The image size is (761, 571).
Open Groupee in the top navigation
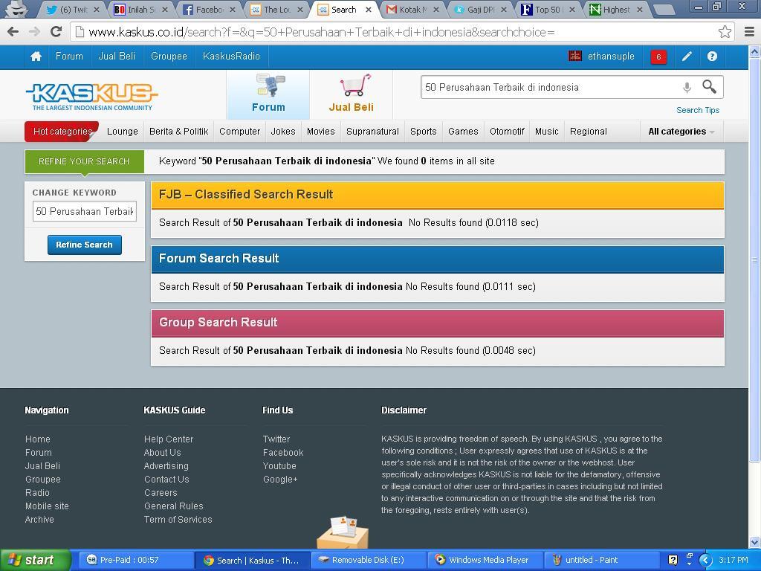tap(169, 57)
